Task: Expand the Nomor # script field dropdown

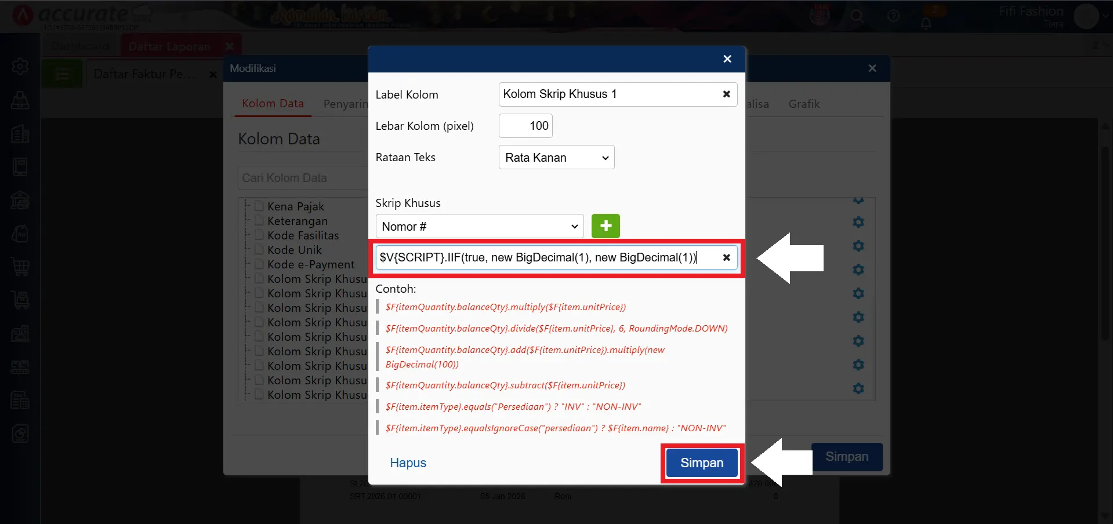Action: (x=479, y=227)
